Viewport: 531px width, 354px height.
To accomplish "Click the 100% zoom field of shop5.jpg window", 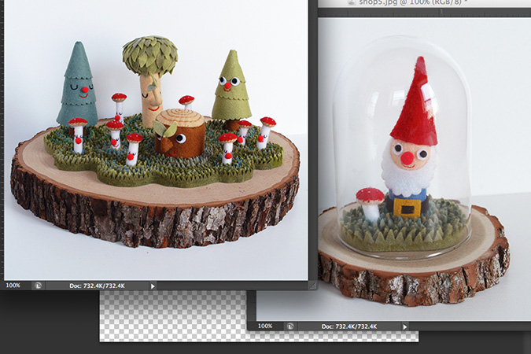I will pyautogui.click(x=265, y=326).
